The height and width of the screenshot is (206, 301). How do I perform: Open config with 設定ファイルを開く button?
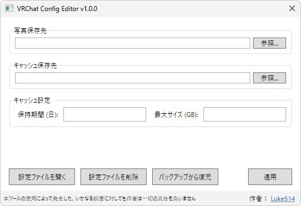coord(42,177)
